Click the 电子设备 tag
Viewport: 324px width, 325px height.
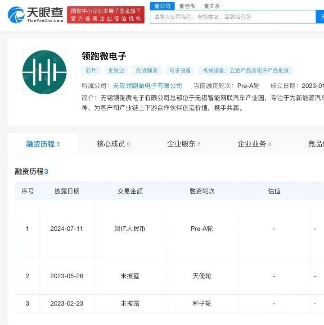point(180,70)
